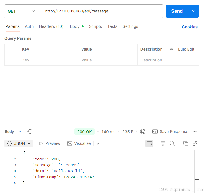The image size is (205, 193).
Task: Click the 235 B response size
Action: (x=128, y=132)
